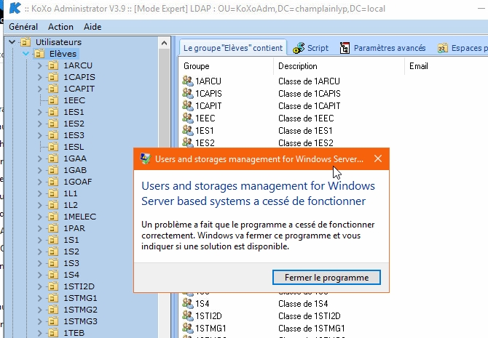The image size is (488, 338).
Task: Select 1STMG3 in the tree
Action: coord(80,321)
